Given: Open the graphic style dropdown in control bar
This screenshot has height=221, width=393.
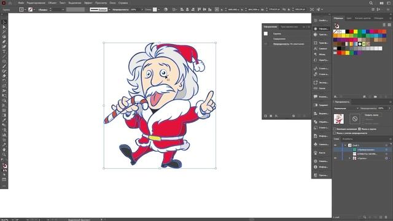Looking at the screenshot, I should [x=158, y=10].
